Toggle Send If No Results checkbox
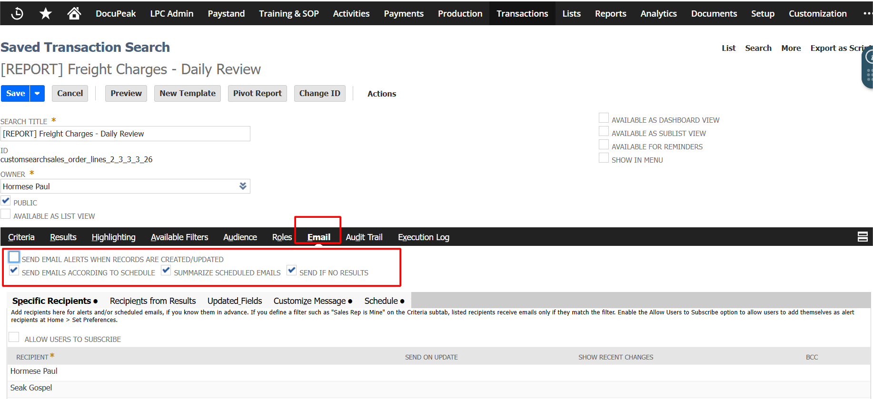The height and width of the screenshot is (399, 873). 292,271
